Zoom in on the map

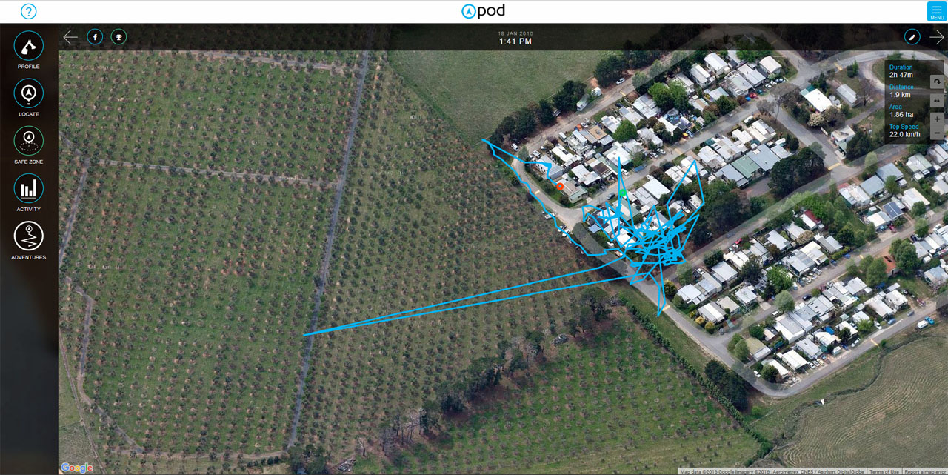tap(937, 119)
